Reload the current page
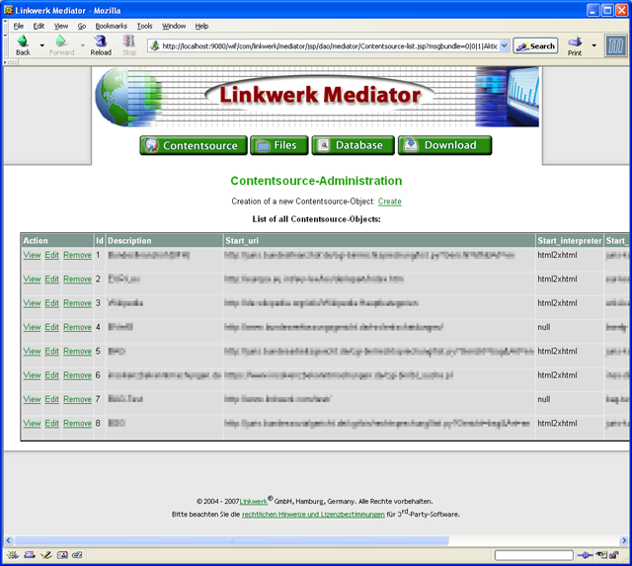This screenshot has height=566, width=632. tap(101, 45)
